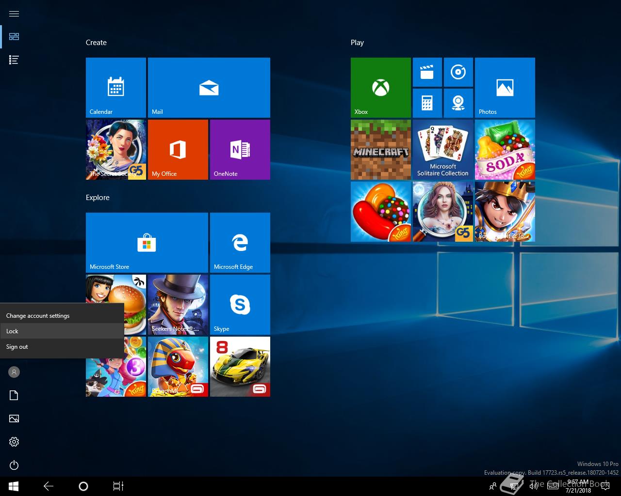The width and height of the screenshot is (621, 496).
Task: Open the People icon in the taskbar
Action: pos(493,486)
